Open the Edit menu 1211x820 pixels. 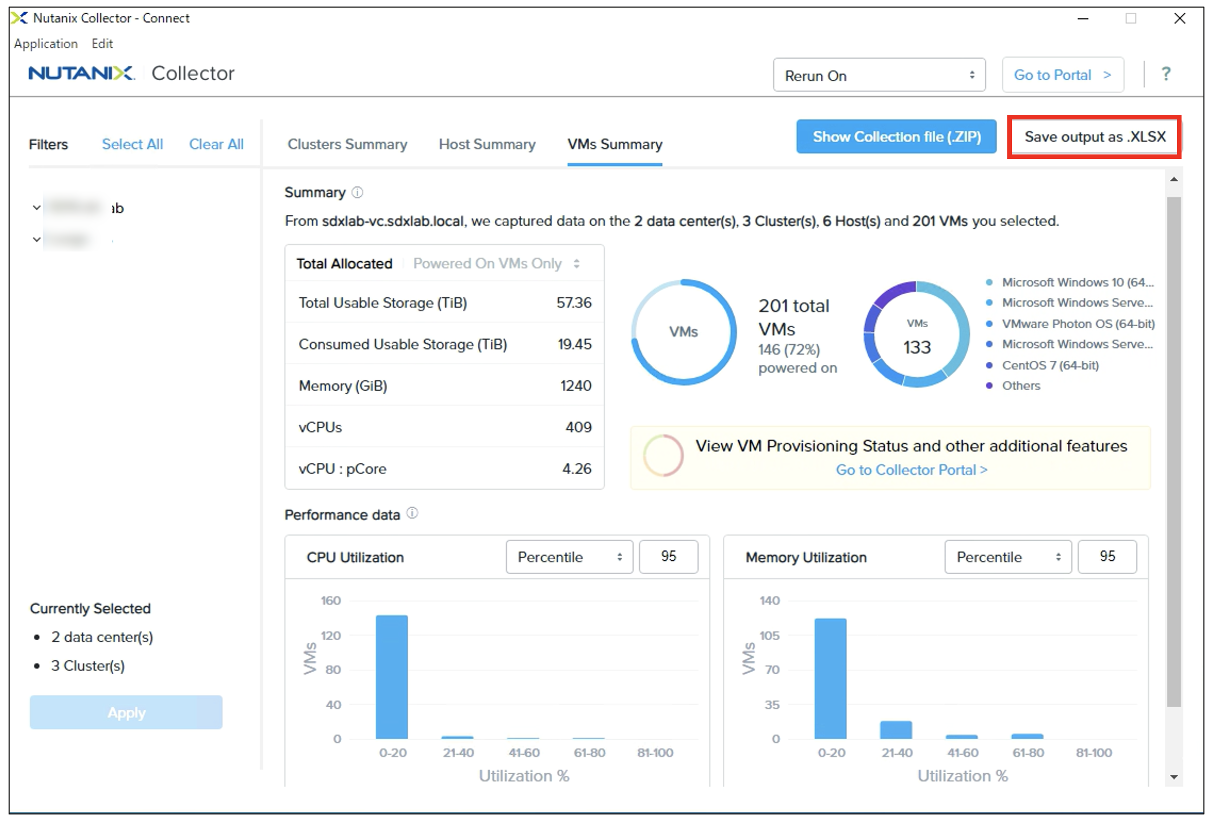click(x=102, y=43)
